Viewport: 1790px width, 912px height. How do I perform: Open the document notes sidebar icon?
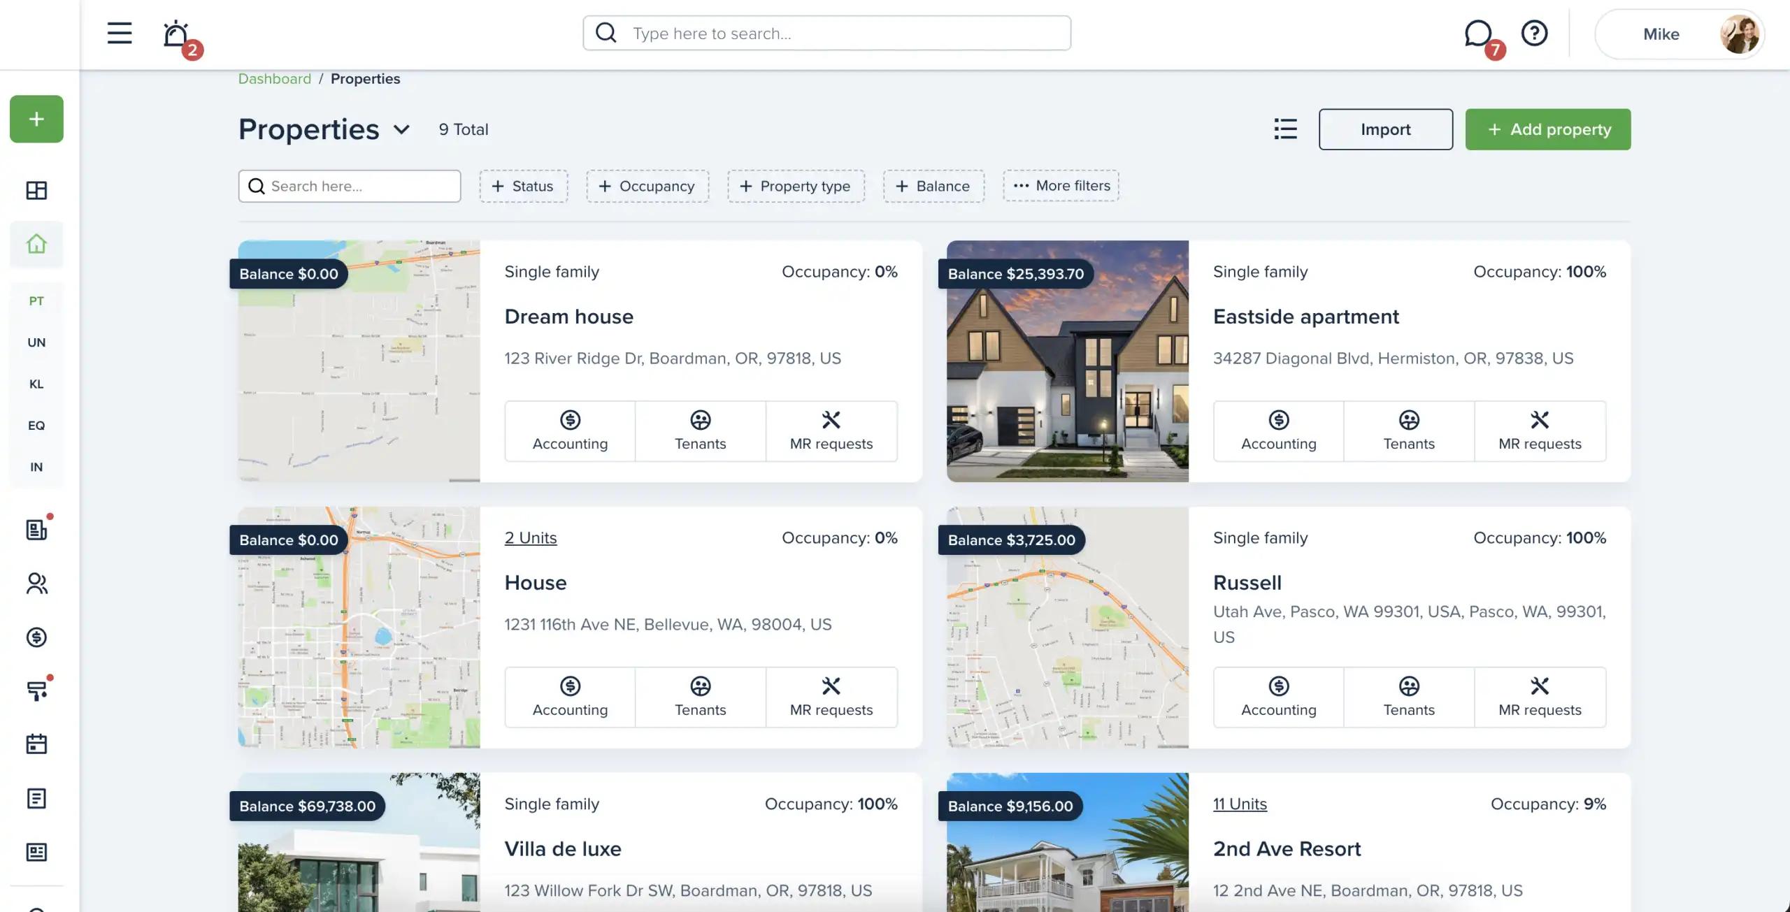(x=36, y=798)
